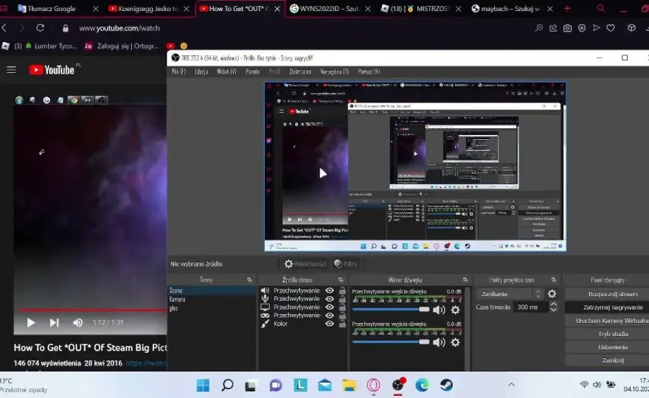Select the microphone audio input capture source
649x398 pixels.
(265, 298)
